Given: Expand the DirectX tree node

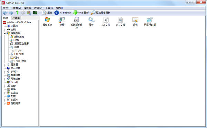Looking at the screenshot, I should coord(5,82).
